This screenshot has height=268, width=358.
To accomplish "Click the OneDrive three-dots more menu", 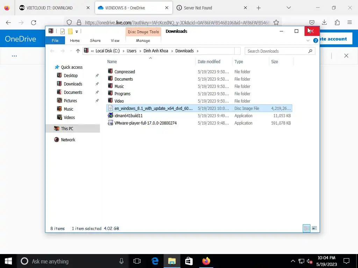I will pos(14,56).
